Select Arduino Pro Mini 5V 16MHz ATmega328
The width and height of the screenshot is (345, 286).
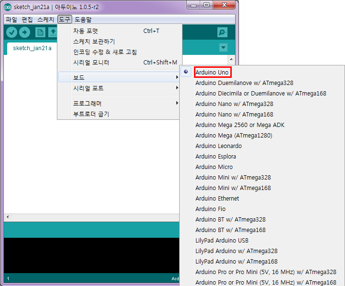tap(262, 272)
